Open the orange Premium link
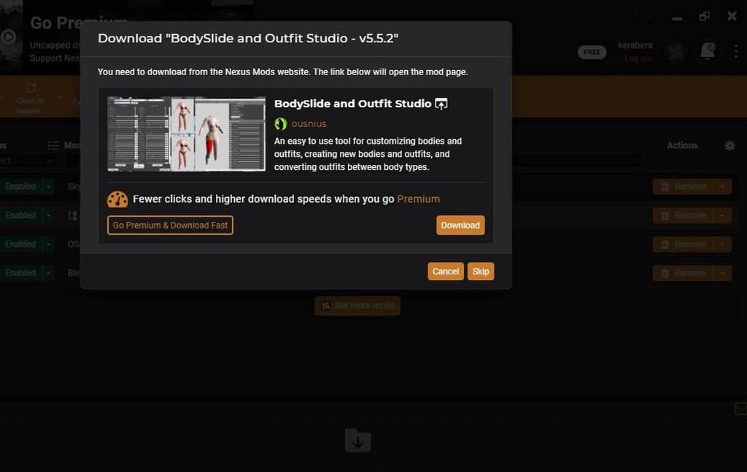The image size is (747, 472). click(x=418, y=199)
